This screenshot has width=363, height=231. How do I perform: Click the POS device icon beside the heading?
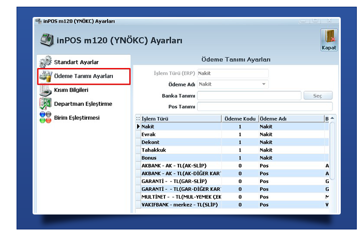[47, 40]
